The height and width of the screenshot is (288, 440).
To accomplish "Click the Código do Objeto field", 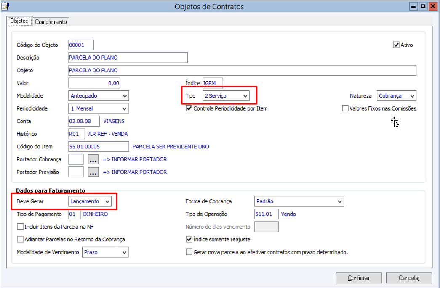I will pos(81,45).
